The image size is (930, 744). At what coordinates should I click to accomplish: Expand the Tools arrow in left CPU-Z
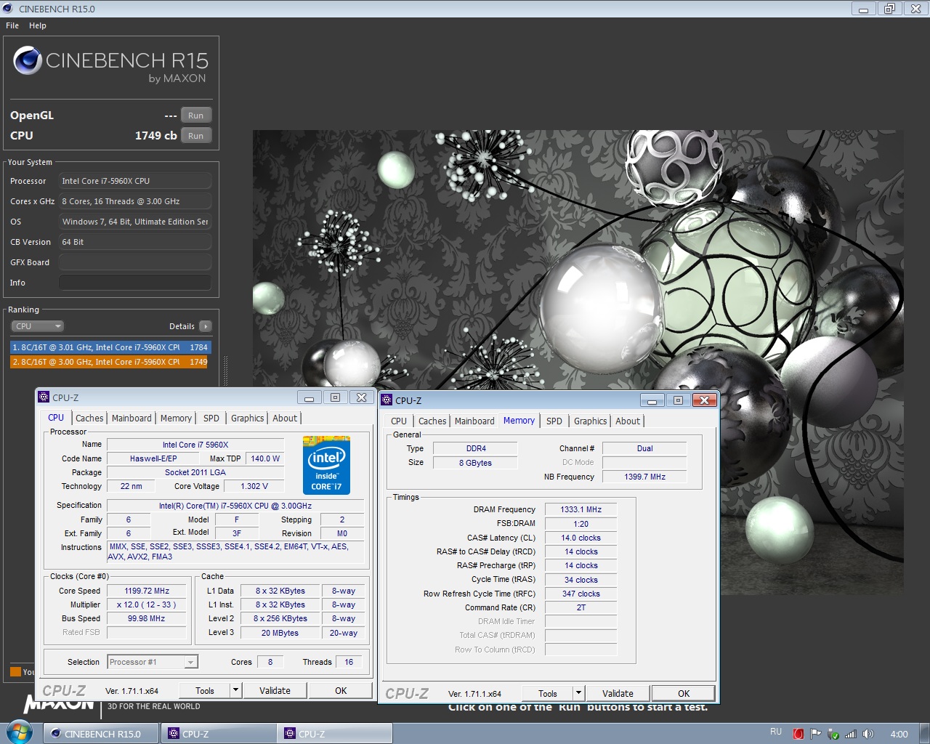pos(235,690)
